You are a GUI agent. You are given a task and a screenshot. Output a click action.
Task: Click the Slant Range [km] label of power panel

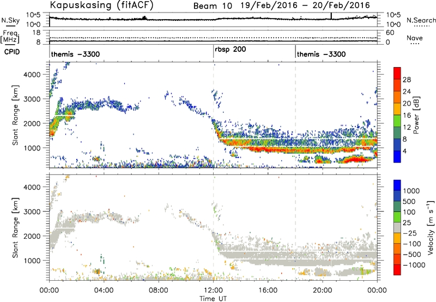(15, 115)
